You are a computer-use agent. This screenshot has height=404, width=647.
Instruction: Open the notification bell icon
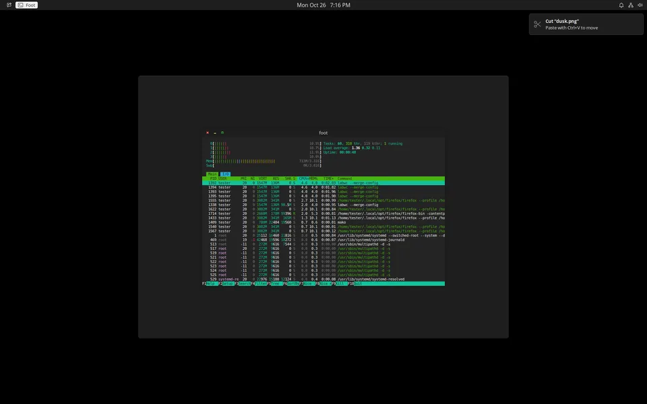[x=621, y=5]
